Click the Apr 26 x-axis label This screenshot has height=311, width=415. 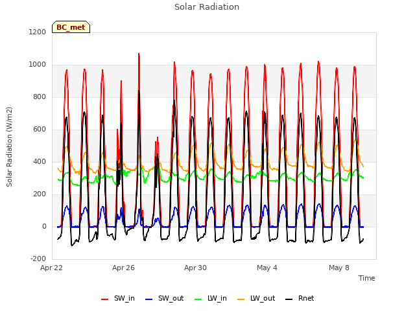click(123, 268)
